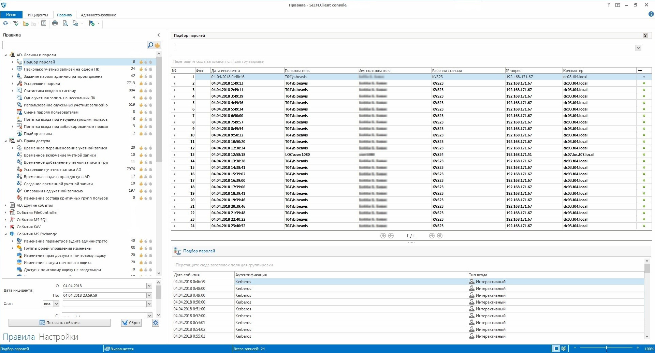The width and height of the screenshot is (655, 353).
Task: Toggle the normal view mode in the status bar
Action: coord(556,349)
